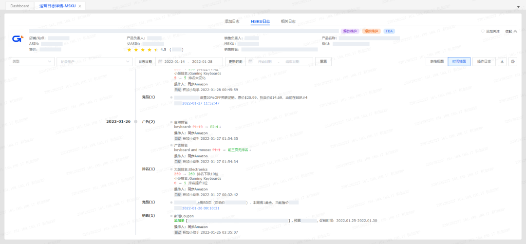Go to the Dashboard tab

[x=20, y=6]
